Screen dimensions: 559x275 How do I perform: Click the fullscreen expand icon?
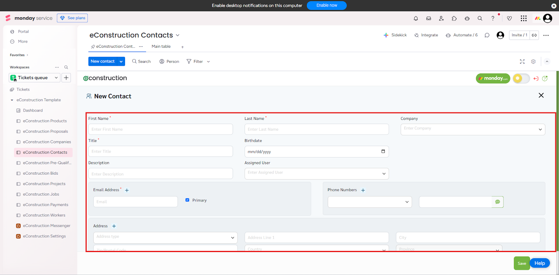pos(522,62)
